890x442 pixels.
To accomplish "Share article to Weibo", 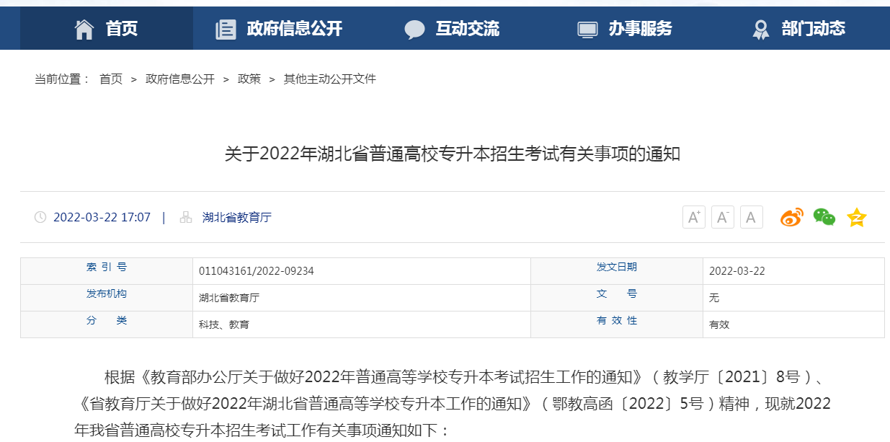I will [792, 217].
